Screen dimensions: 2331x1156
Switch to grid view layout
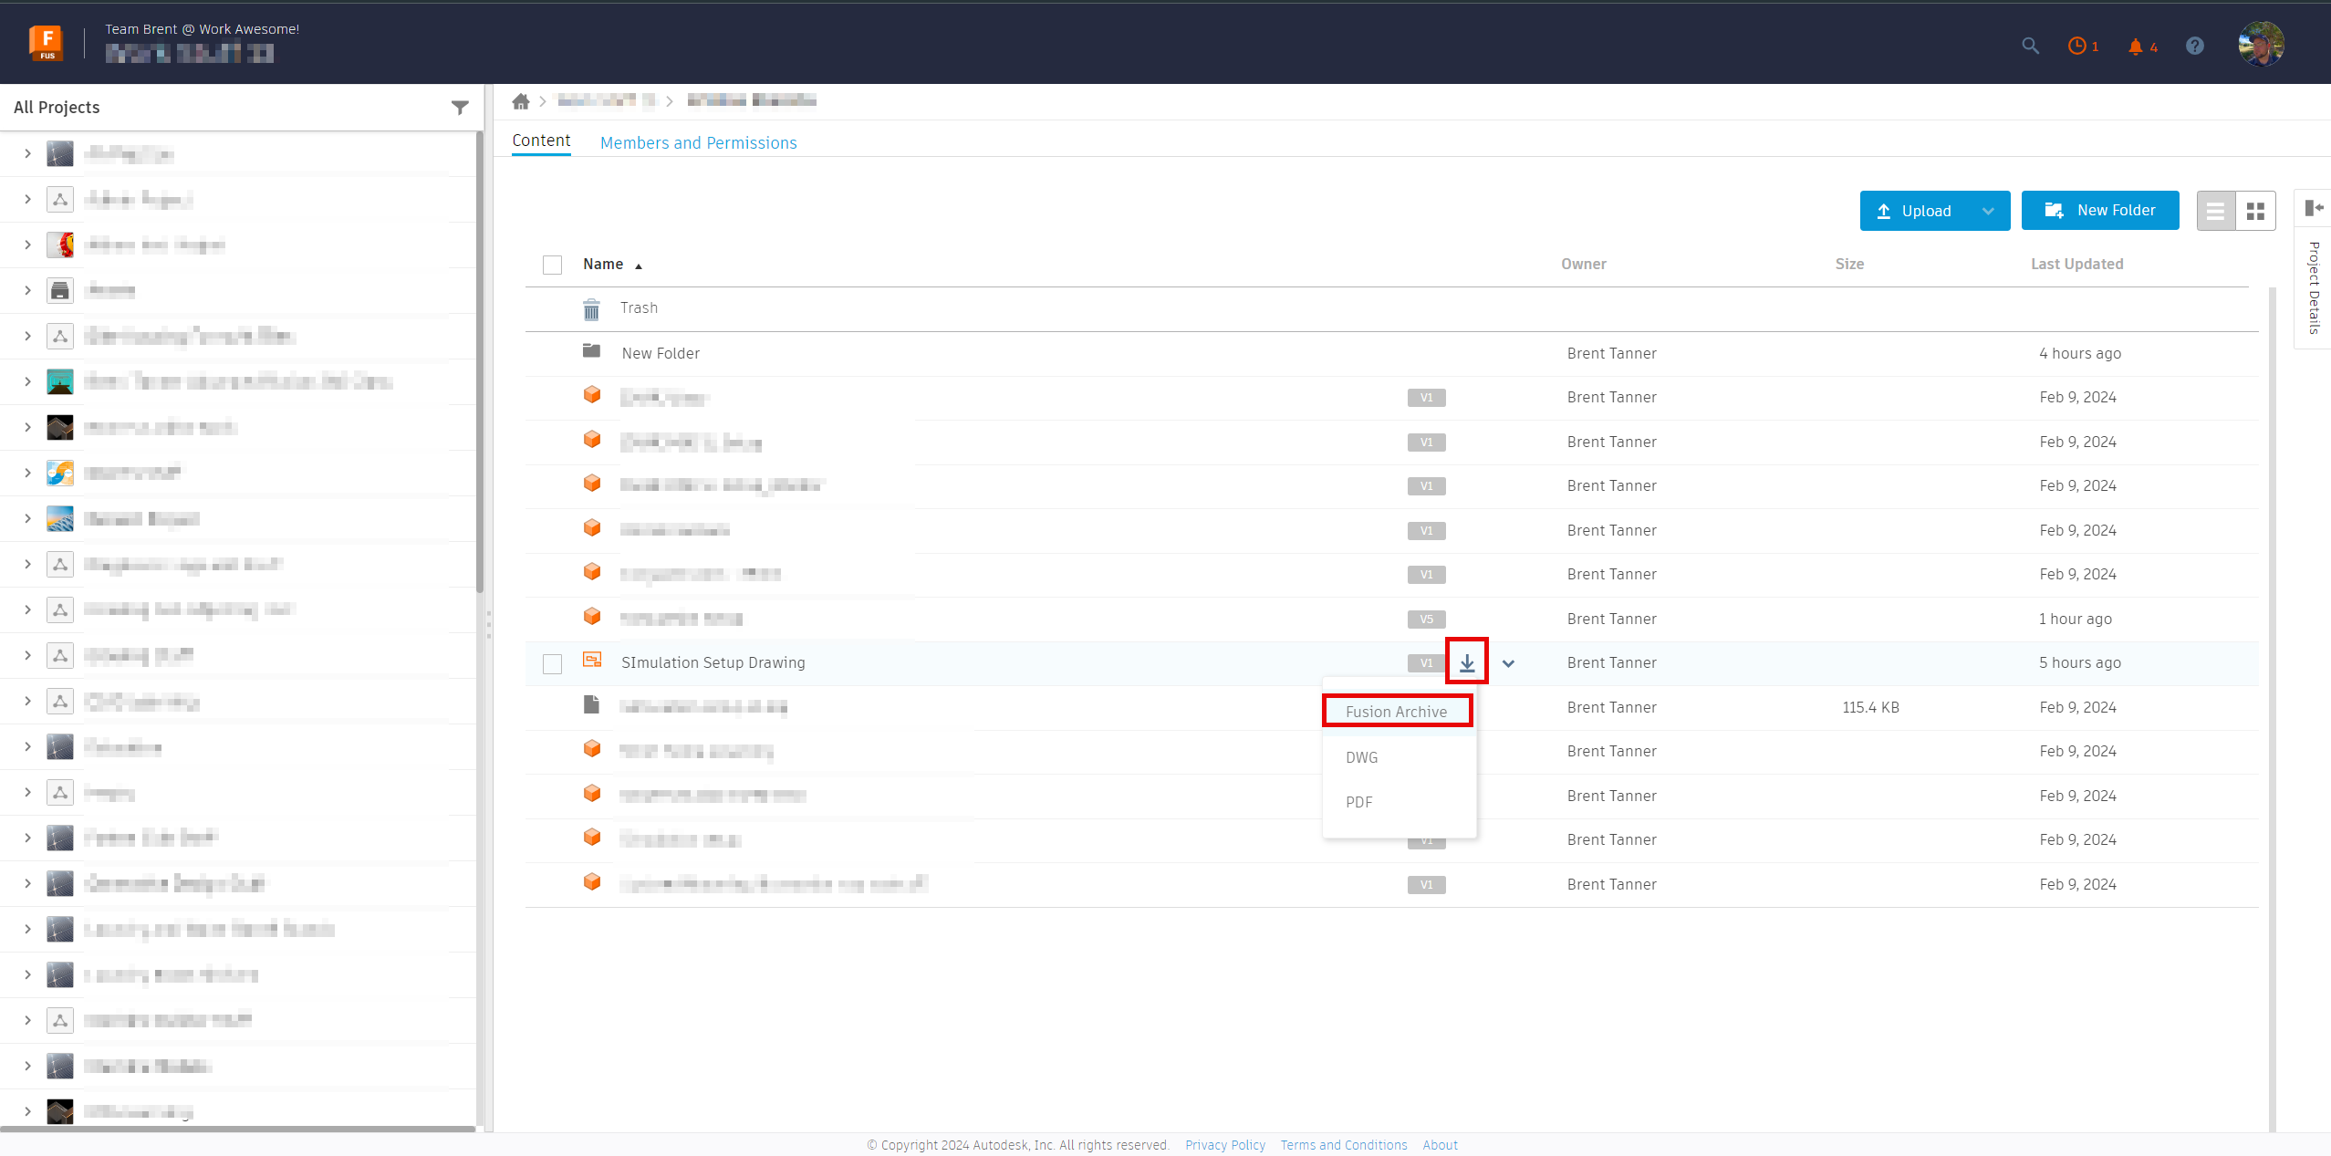coord(2256,211)
